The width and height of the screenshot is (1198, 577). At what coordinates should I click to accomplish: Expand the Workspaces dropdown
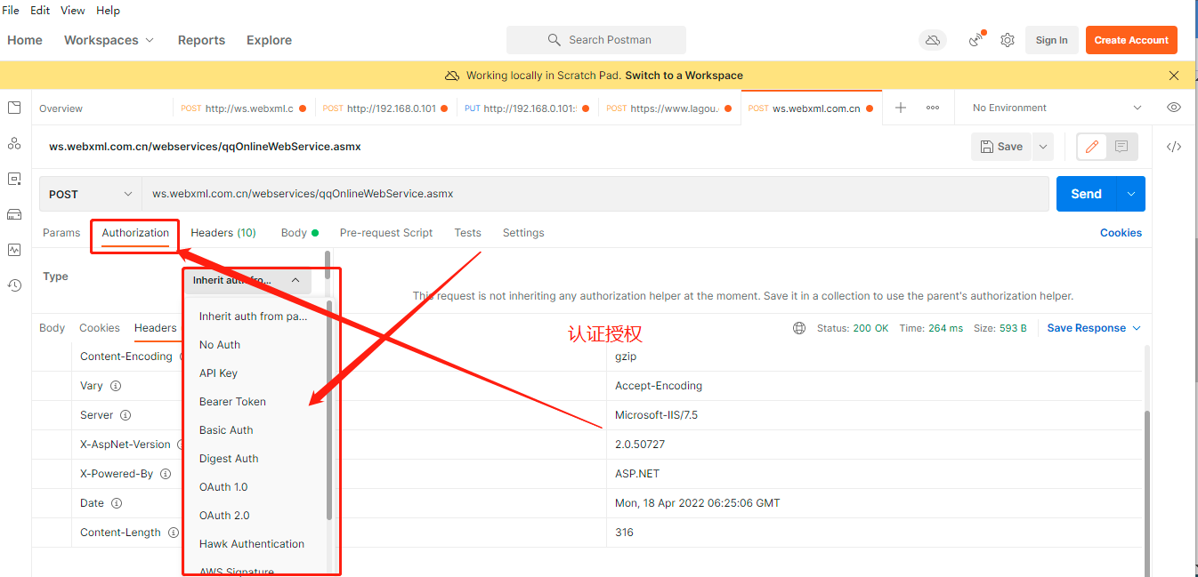click(109, 40)
